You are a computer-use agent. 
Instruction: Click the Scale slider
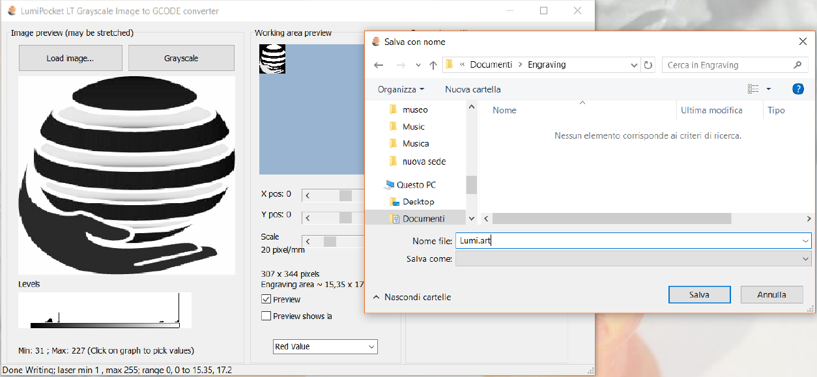[330, 242]
